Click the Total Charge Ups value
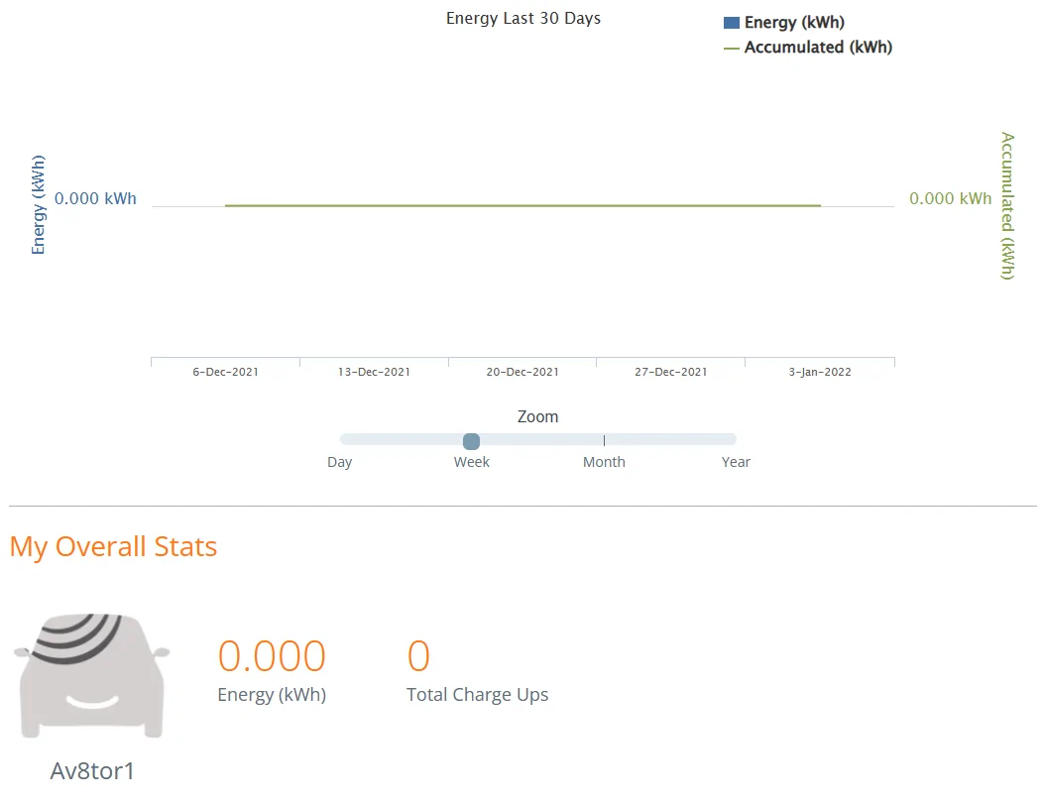The height and width of the screenshot is (803, 1046). (x=418, y=655)
